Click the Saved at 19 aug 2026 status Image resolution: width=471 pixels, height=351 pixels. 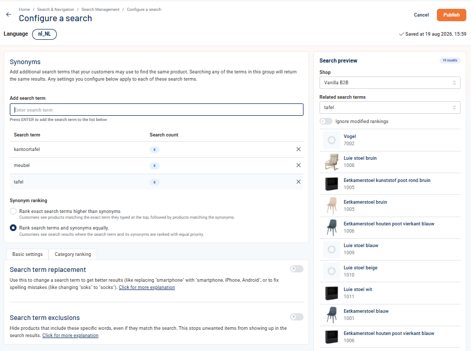tap(433, 34)
